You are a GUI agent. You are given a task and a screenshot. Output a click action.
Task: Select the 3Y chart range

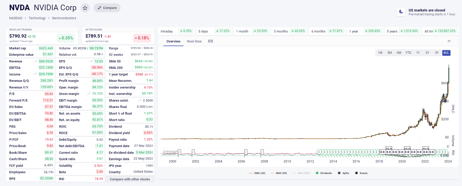pos(427,53)
